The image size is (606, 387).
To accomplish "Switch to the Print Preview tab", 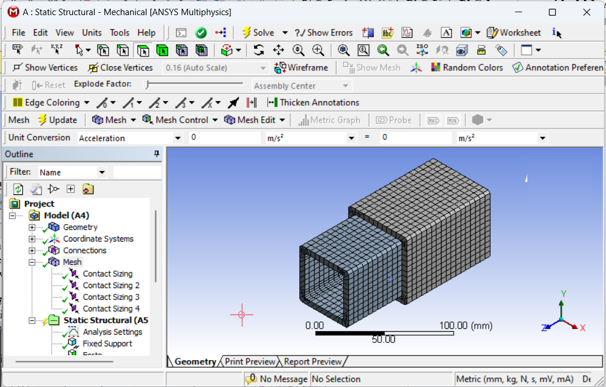I will pos(250,361).
